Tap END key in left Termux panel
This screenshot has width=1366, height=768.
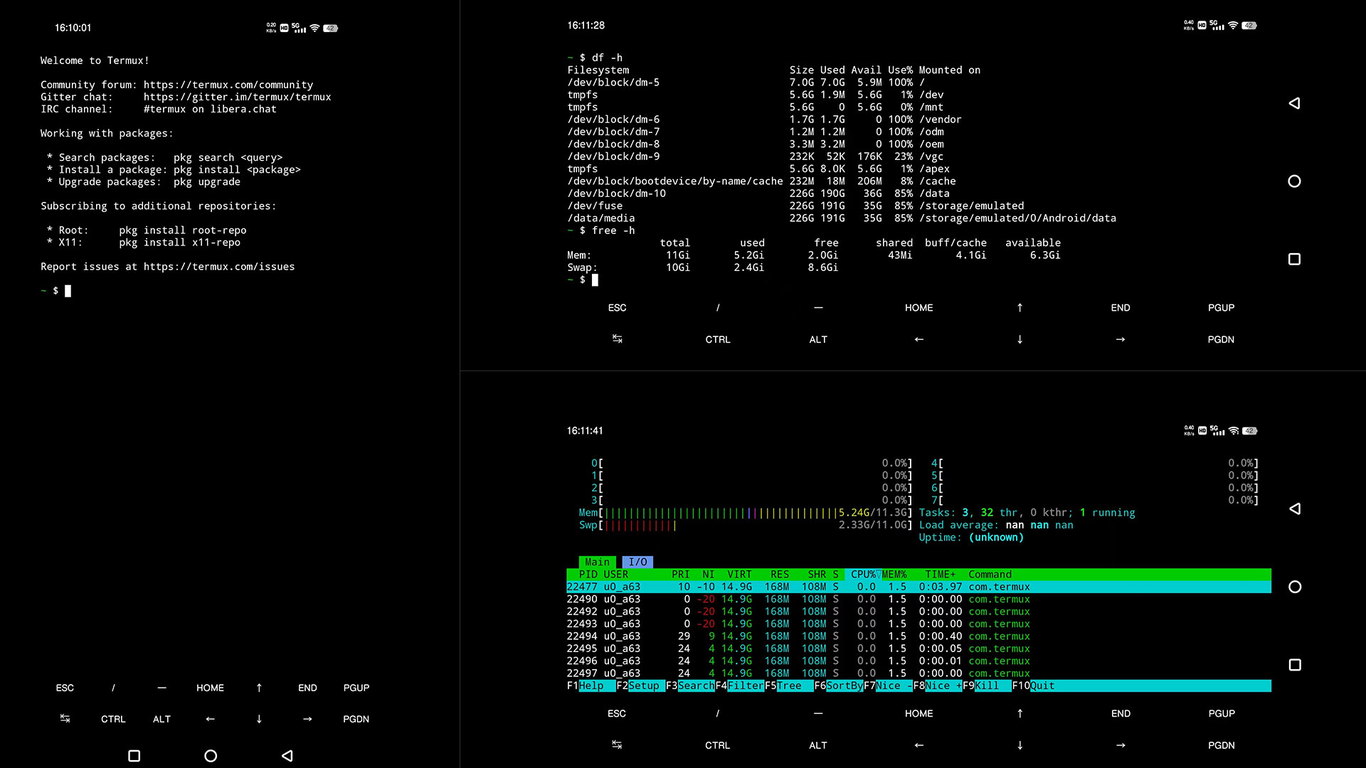point(307,688)
